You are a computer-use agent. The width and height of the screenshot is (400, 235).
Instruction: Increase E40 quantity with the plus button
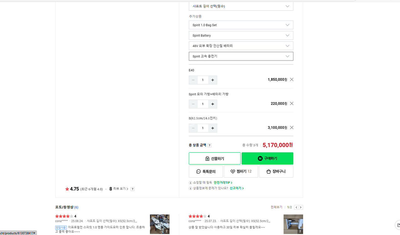pos(213,80)
